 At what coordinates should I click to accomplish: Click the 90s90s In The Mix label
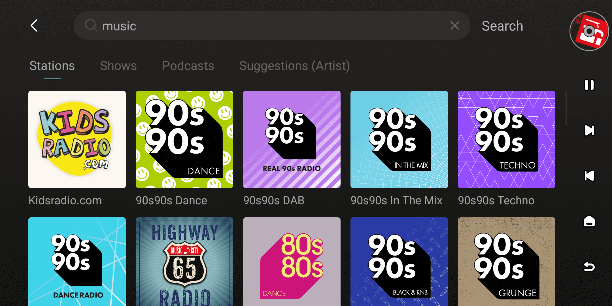coord(396,201)
